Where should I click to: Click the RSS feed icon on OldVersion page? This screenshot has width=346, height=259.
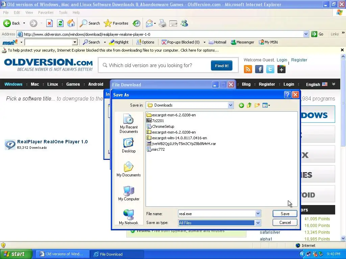click(248, 69)
